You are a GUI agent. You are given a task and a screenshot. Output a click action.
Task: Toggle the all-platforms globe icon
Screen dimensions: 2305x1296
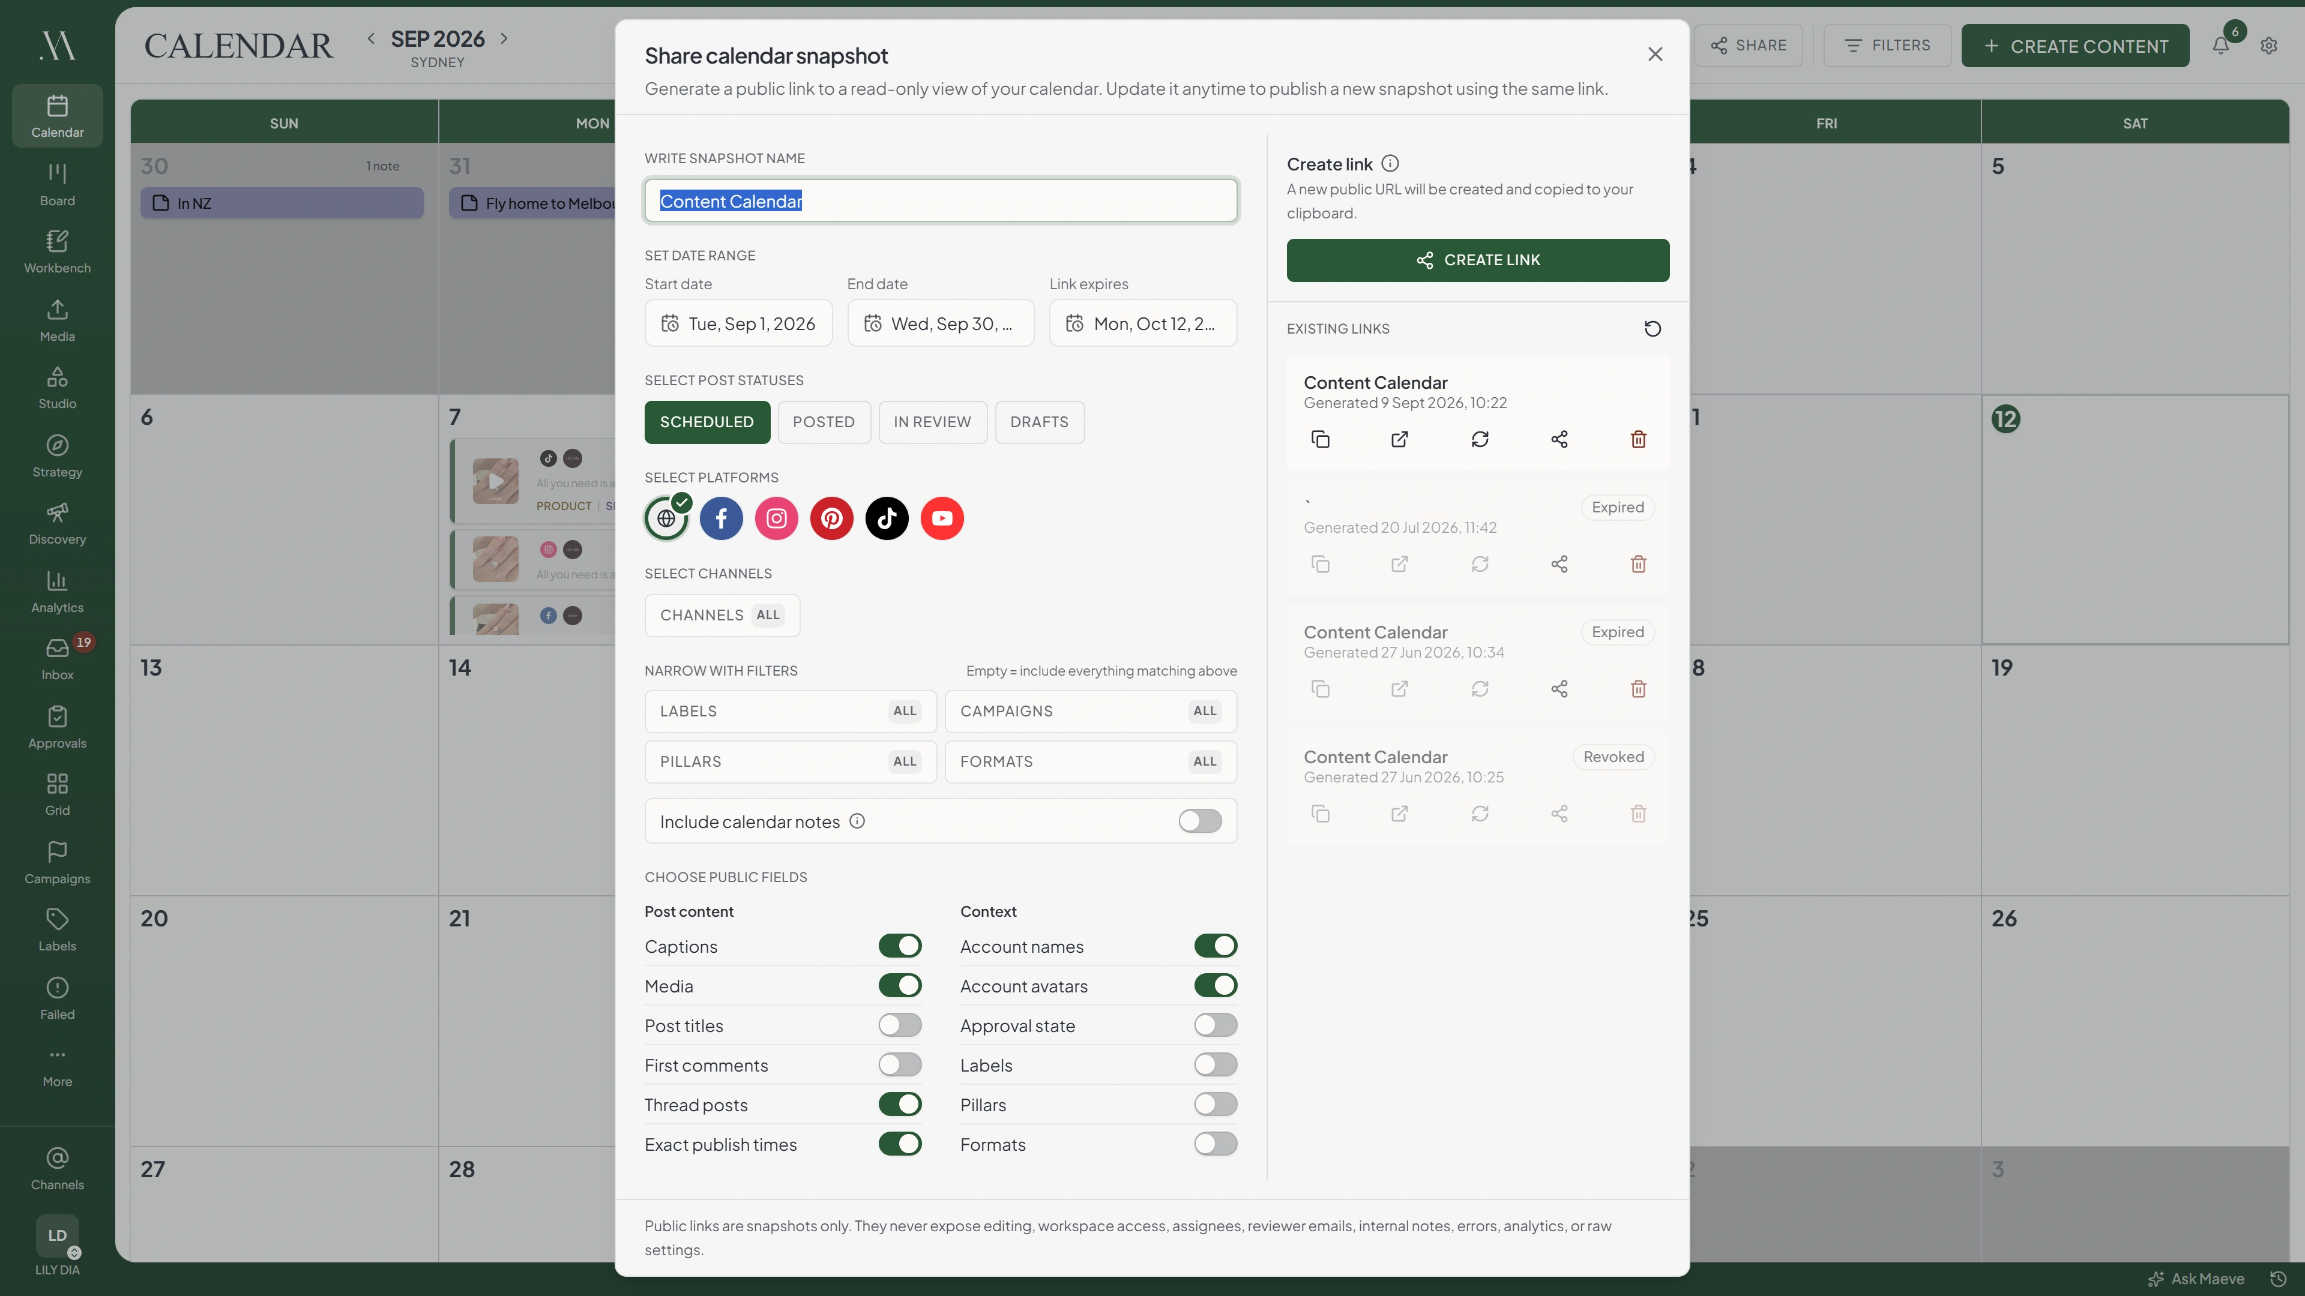click(667, 519)
